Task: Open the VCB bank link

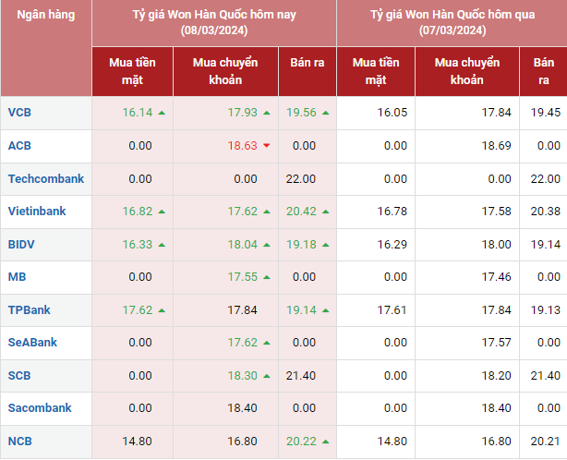Action: coord(19,113)
